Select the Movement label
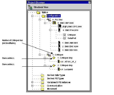This screenshot has width=114, height=95. tap(52, 89)
